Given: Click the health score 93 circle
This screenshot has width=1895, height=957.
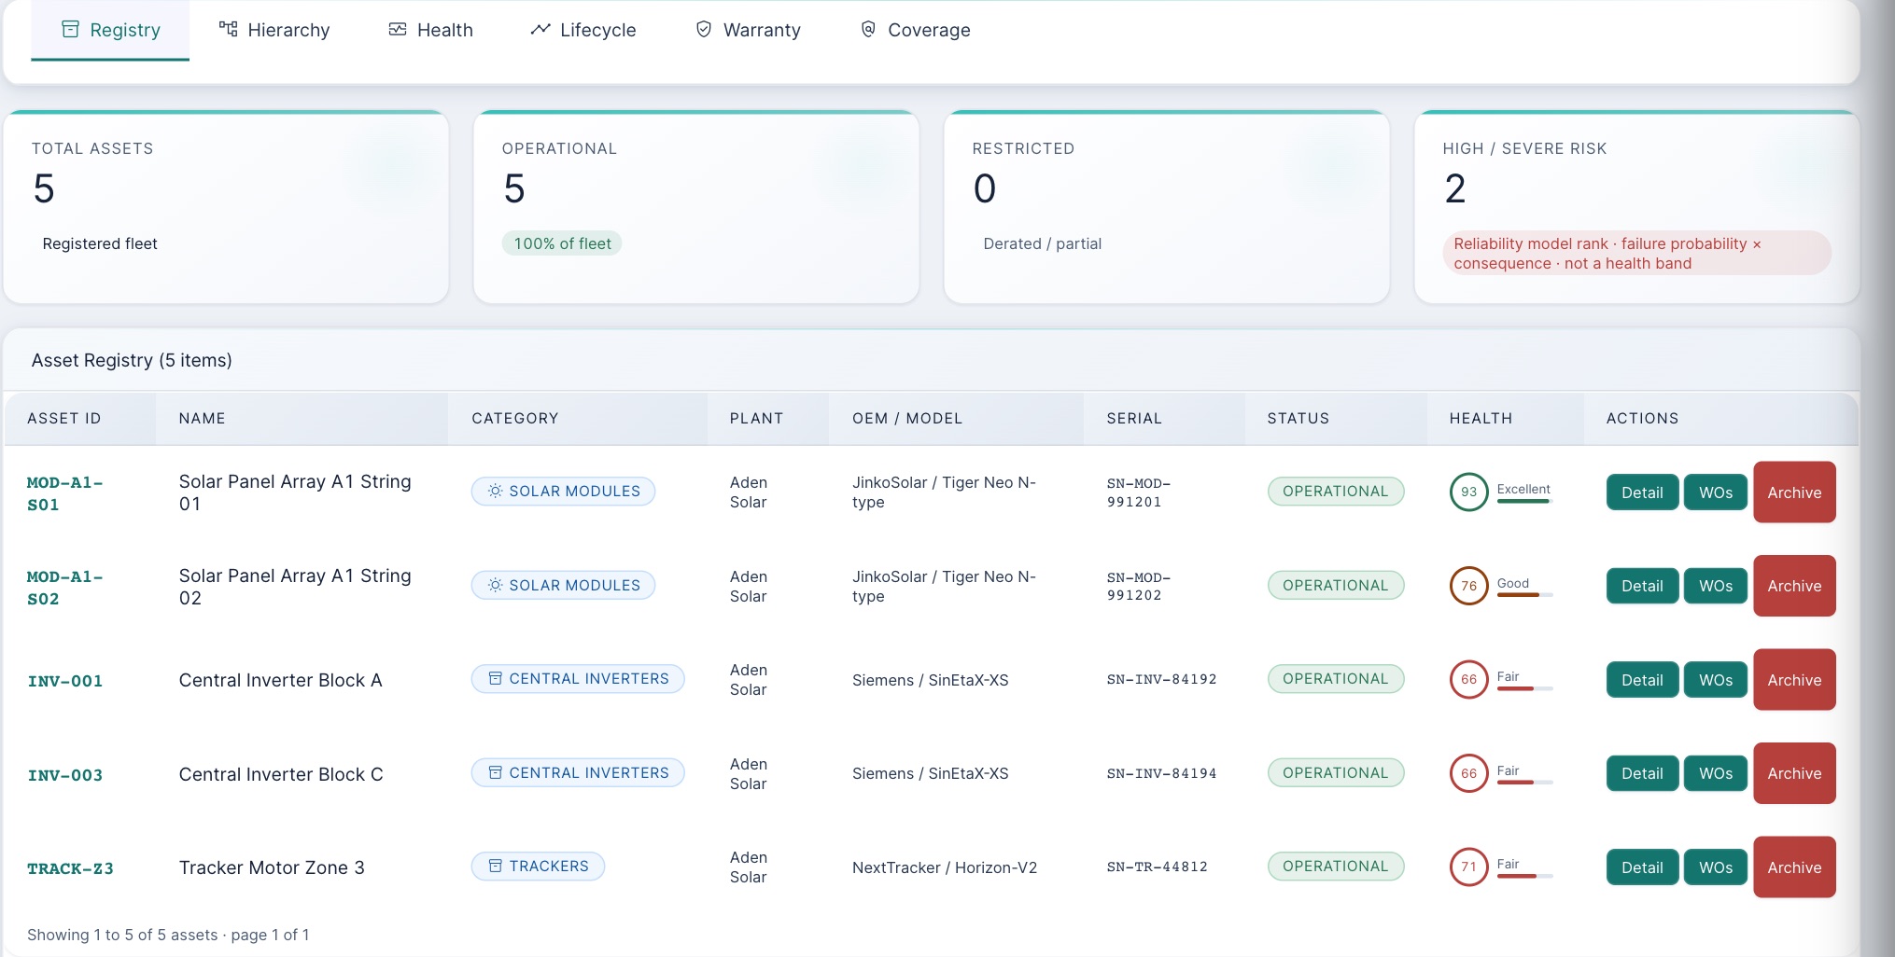Looking at the screenshot, I should pos(1468,492).
